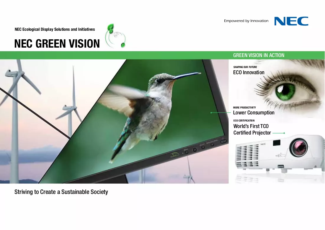Click the monitor MENU button
Screen dimensions: 325x230
[186, 152]
